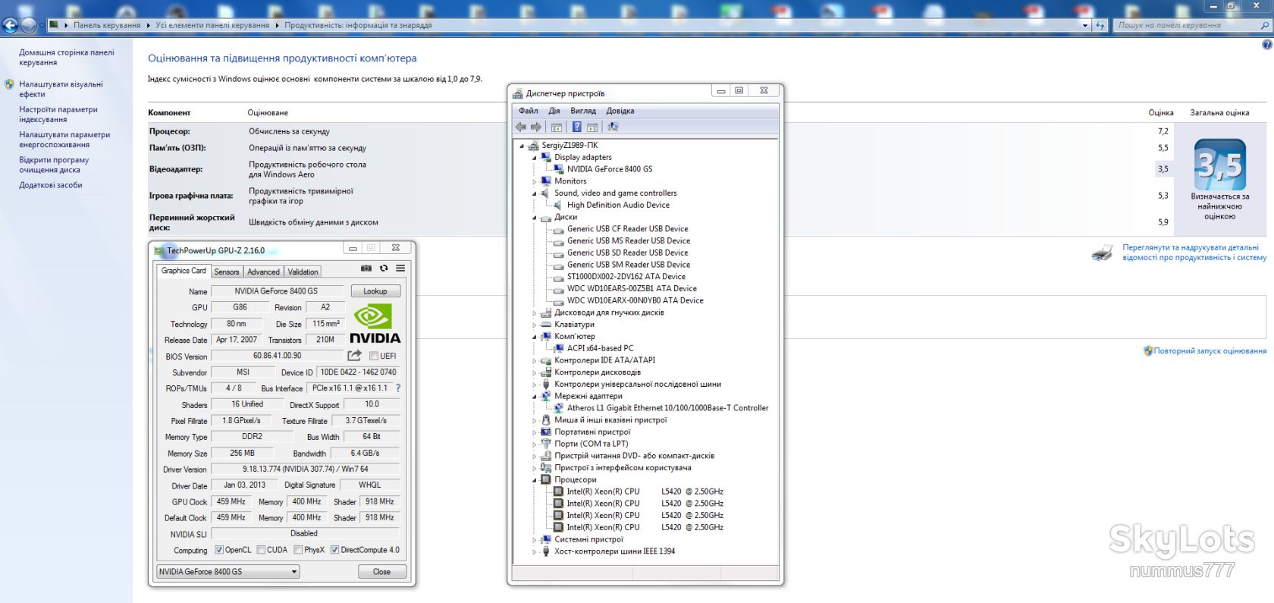Click the Control Panel help icon
The image size is (1274, 603).
pos(1266,45)
